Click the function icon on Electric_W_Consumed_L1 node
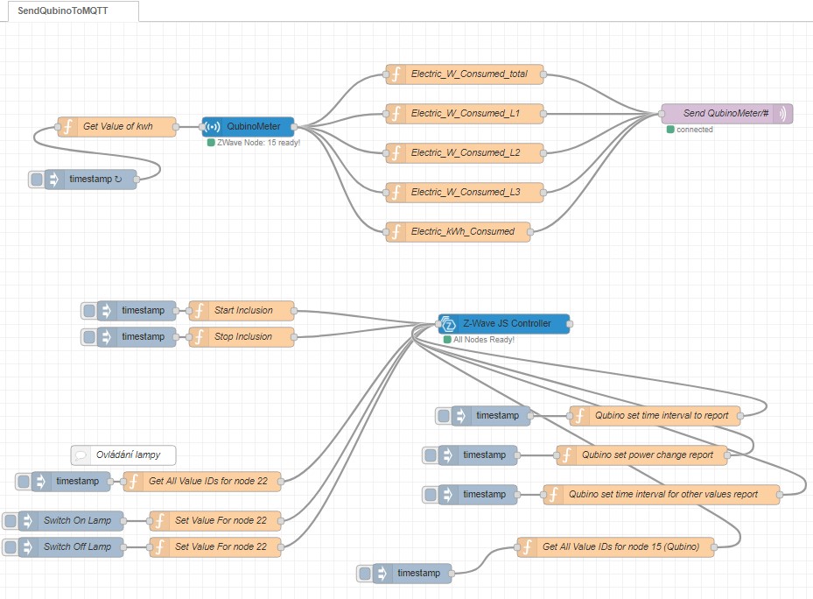 (x=396, y=114)
